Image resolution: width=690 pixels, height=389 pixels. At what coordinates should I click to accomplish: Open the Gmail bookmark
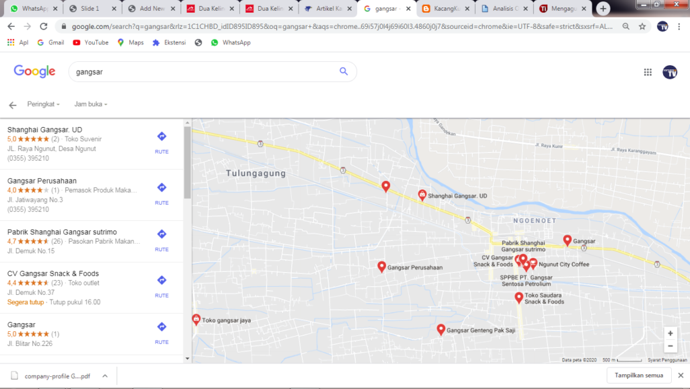51,42
